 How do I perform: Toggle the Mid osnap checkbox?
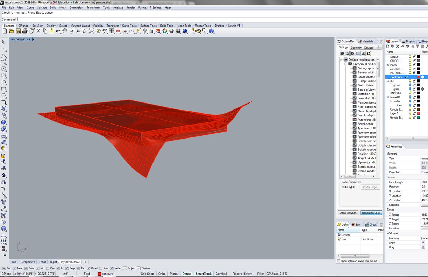(x=37, y=268)
